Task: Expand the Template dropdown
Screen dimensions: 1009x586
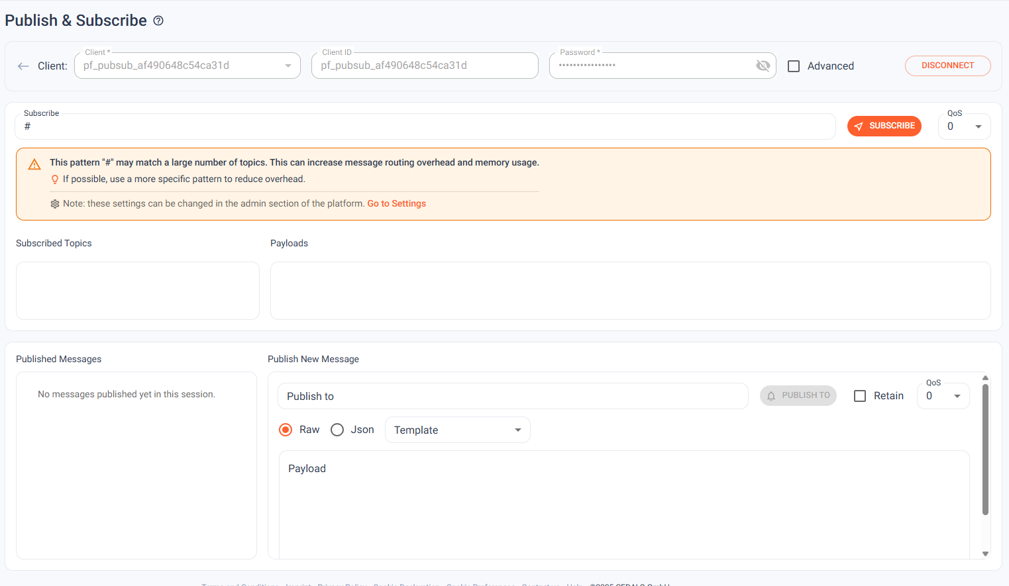Action: tap(457, 430)
